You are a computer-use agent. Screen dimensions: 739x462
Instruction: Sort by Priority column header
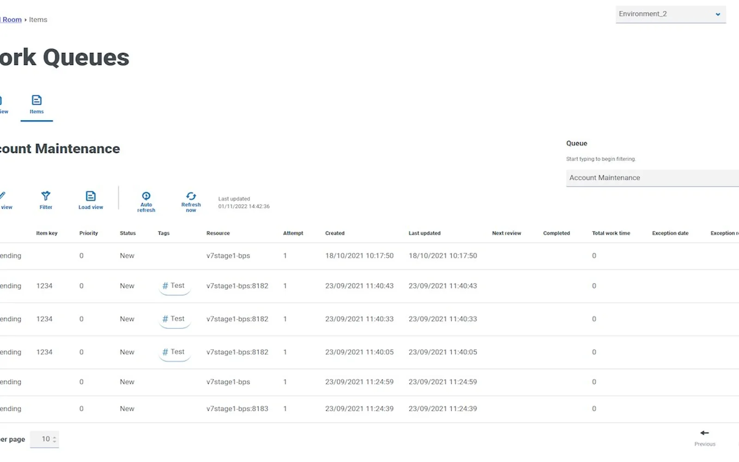coord(89,233)
